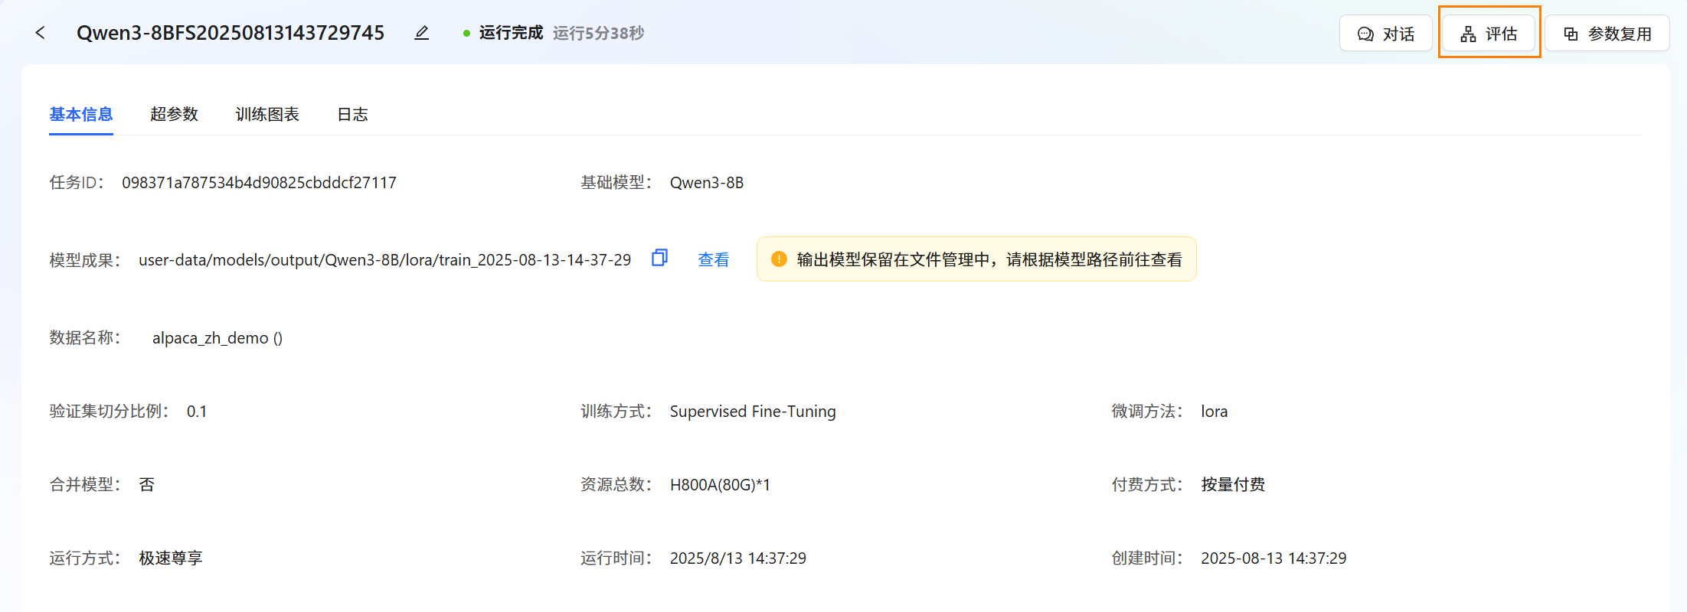The width and height of the screenshot is (1687, 612).
Task: Click the back arrow icon
Action: 41,33
